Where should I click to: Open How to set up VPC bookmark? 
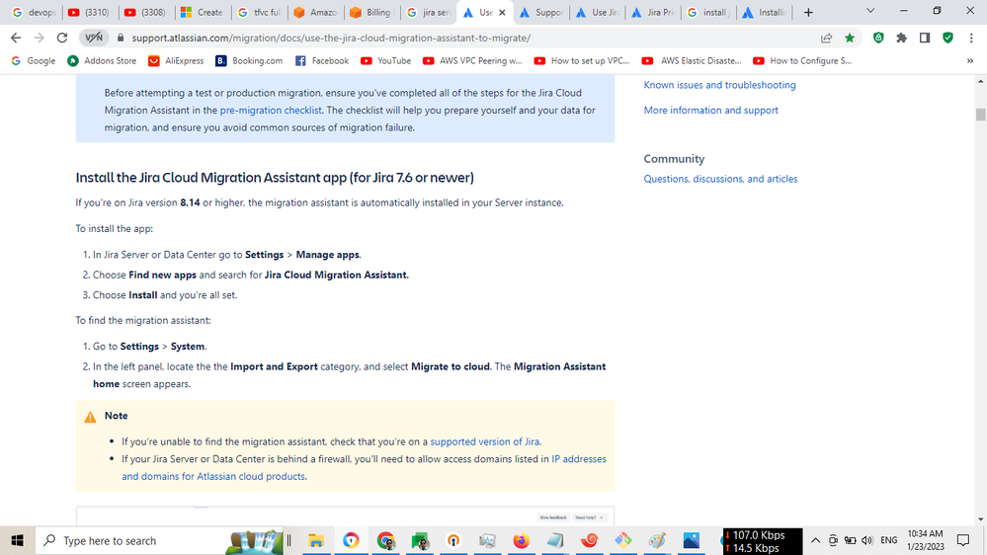click(582, 61)
